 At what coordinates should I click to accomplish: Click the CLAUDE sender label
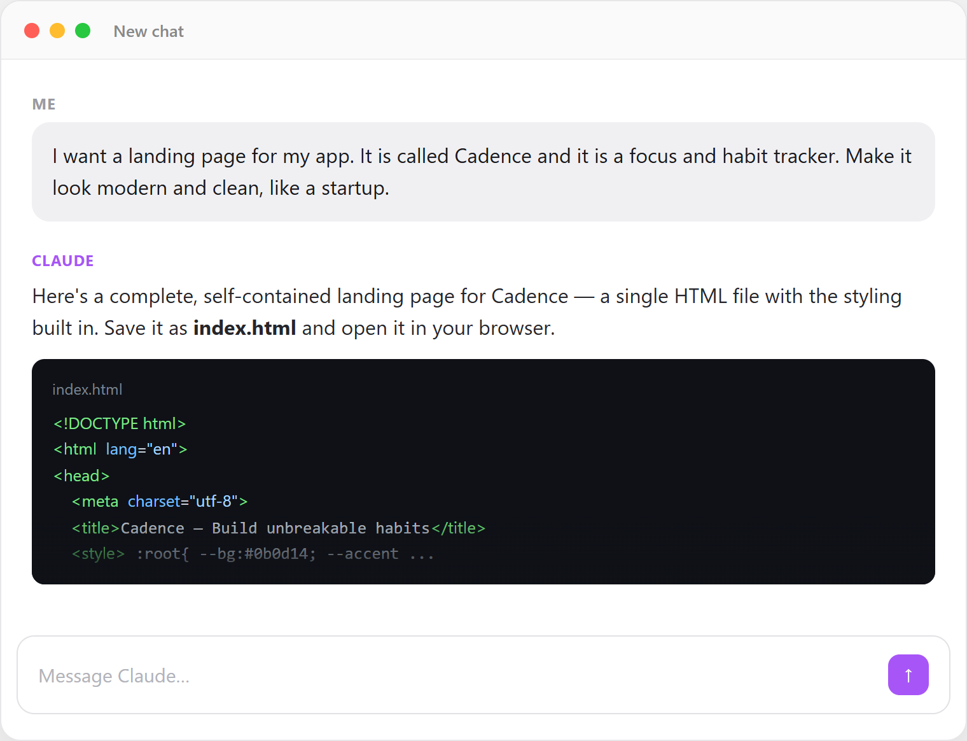click(x=63, y=261)
